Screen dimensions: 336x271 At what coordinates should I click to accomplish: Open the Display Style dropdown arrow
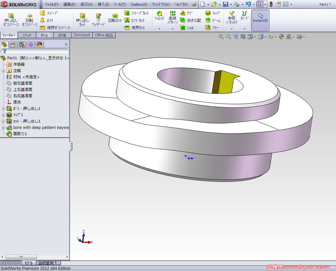click(265, 37)
